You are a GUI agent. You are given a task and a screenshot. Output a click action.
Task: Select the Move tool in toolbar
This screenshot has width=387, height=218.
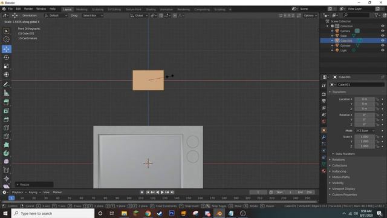point(7,49)
